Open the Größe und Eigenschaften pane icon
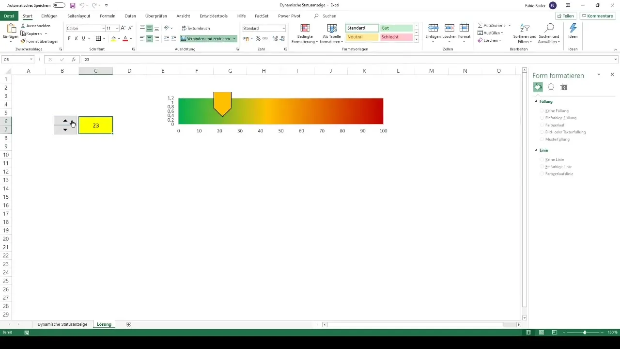 coord(563,87)
